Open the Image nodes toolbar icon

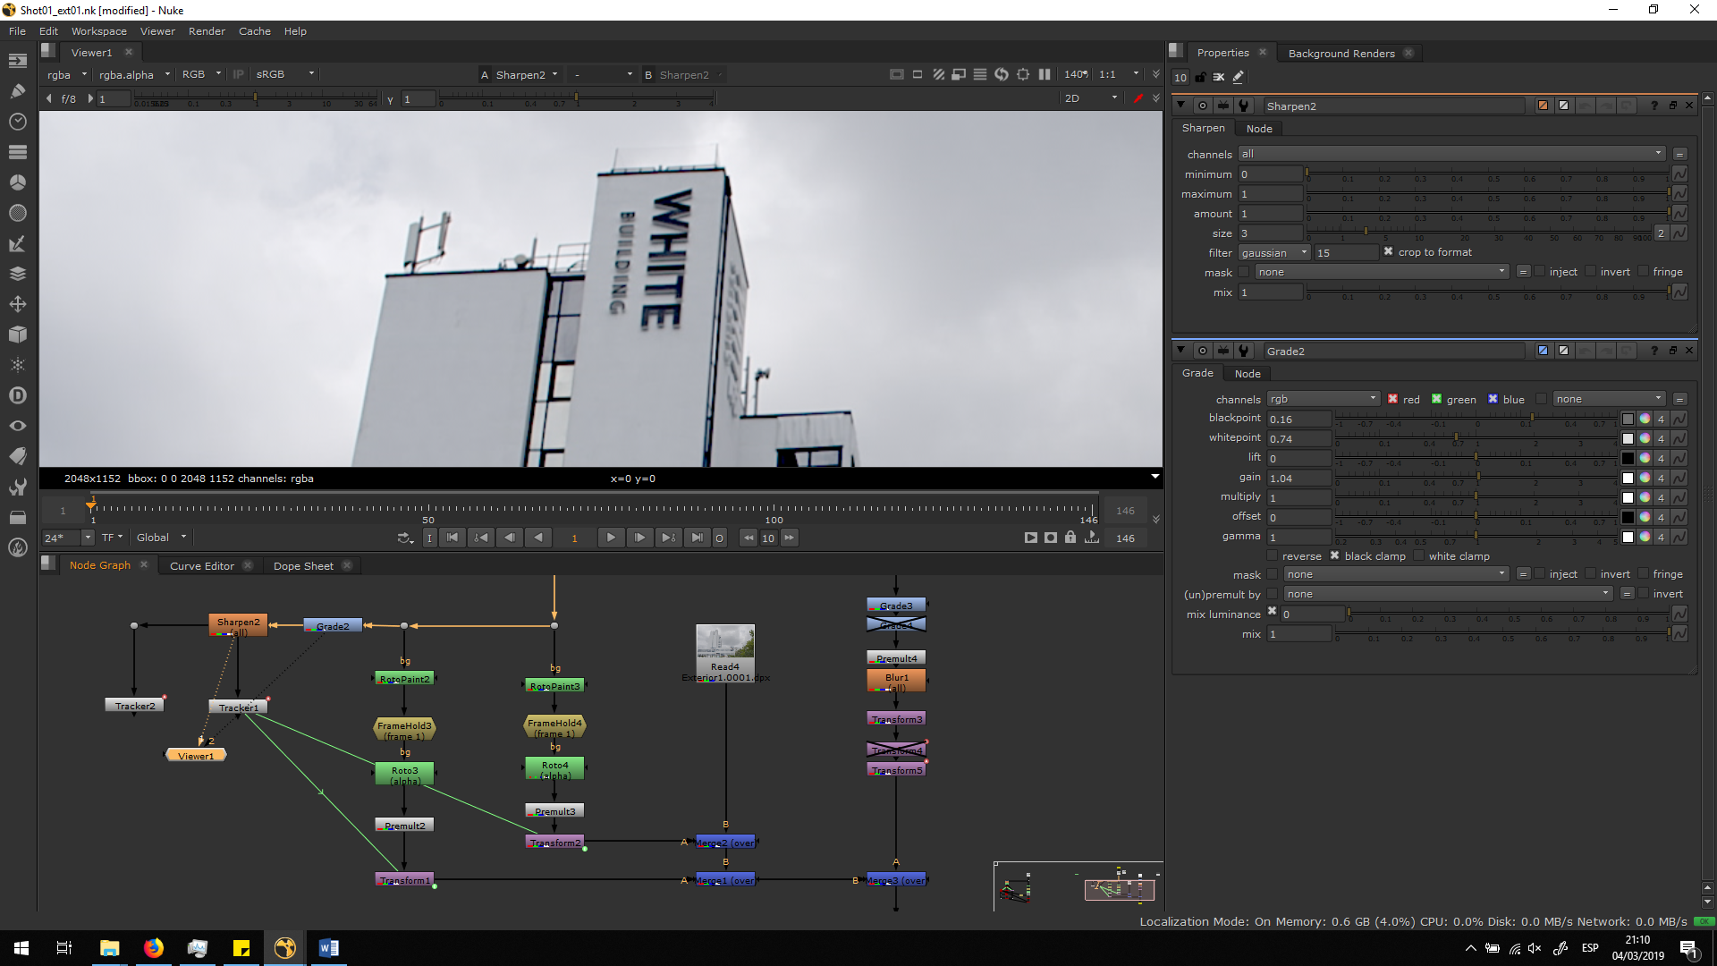click(x=18, y=61)
